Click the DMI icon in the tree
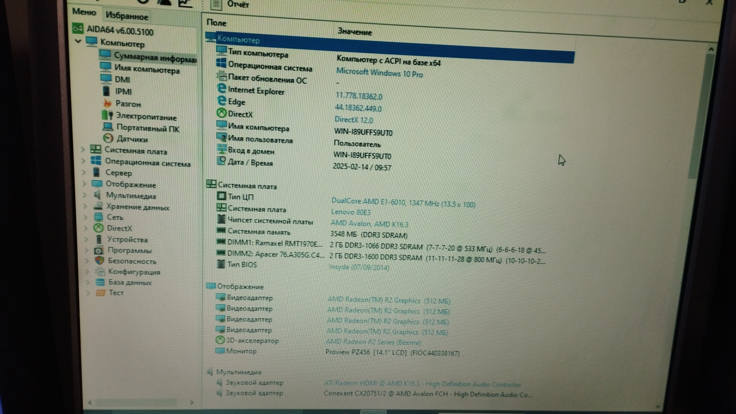The width and height of the screenshot is (736, 414). (x=106, y=78)
